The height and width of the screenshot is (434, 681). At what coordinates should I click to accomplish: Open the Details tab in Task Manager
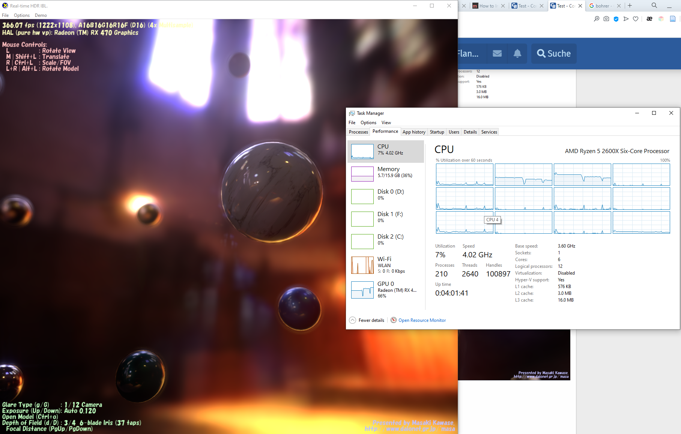tap(470, 132)
